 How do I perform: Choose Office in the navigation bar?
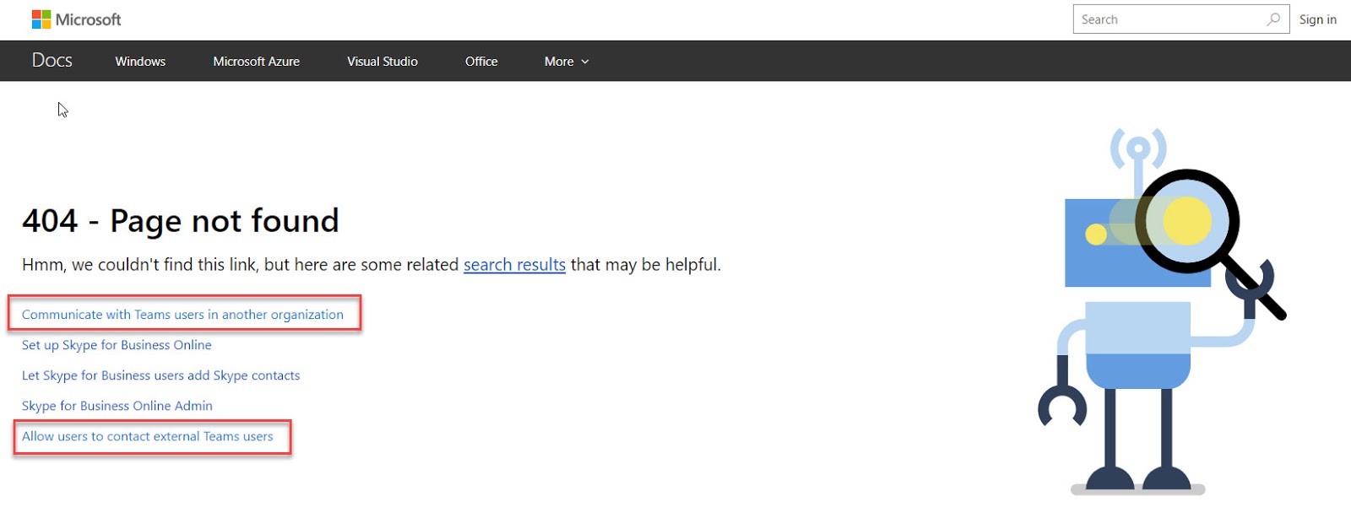pyautogui.click(x=481, y=62)
